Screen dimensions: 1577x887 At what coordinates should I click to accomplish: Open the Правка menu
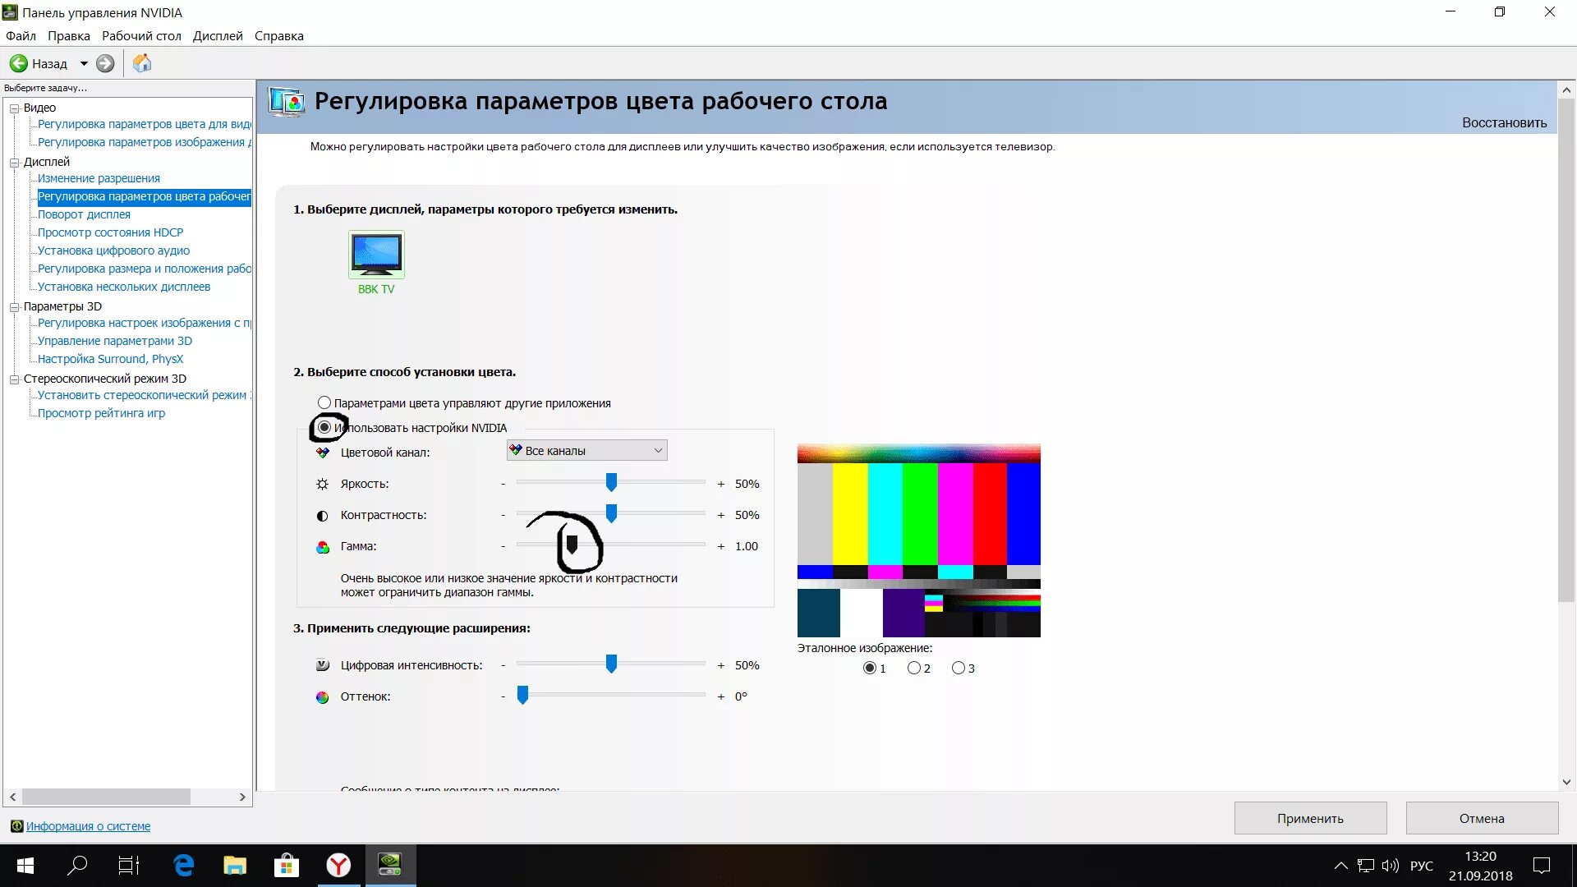(x=69, y=36)
